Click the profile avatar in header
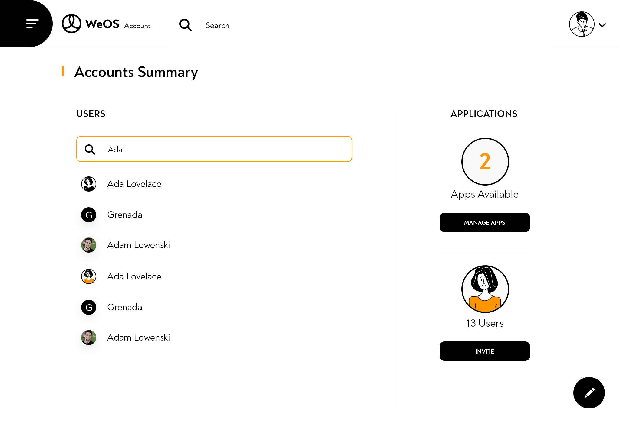Viewport: 620px width, 423px height. [x=582, y=24]
